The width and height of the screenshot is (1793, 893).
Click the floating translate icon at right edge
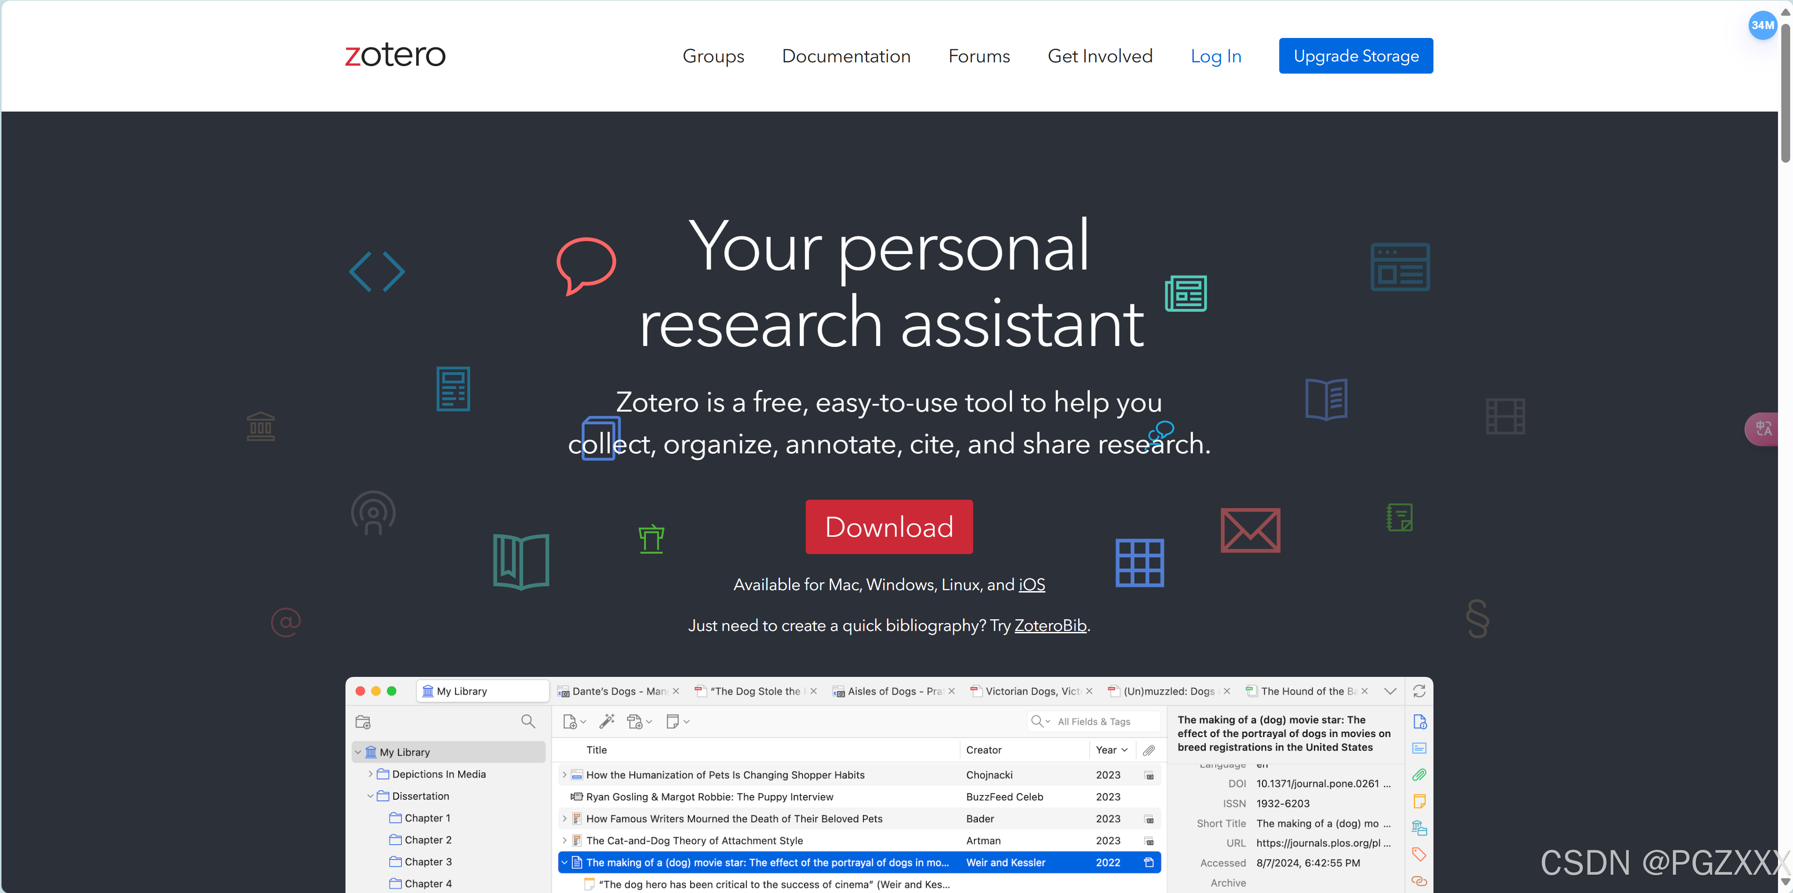tap(1763, 429)
